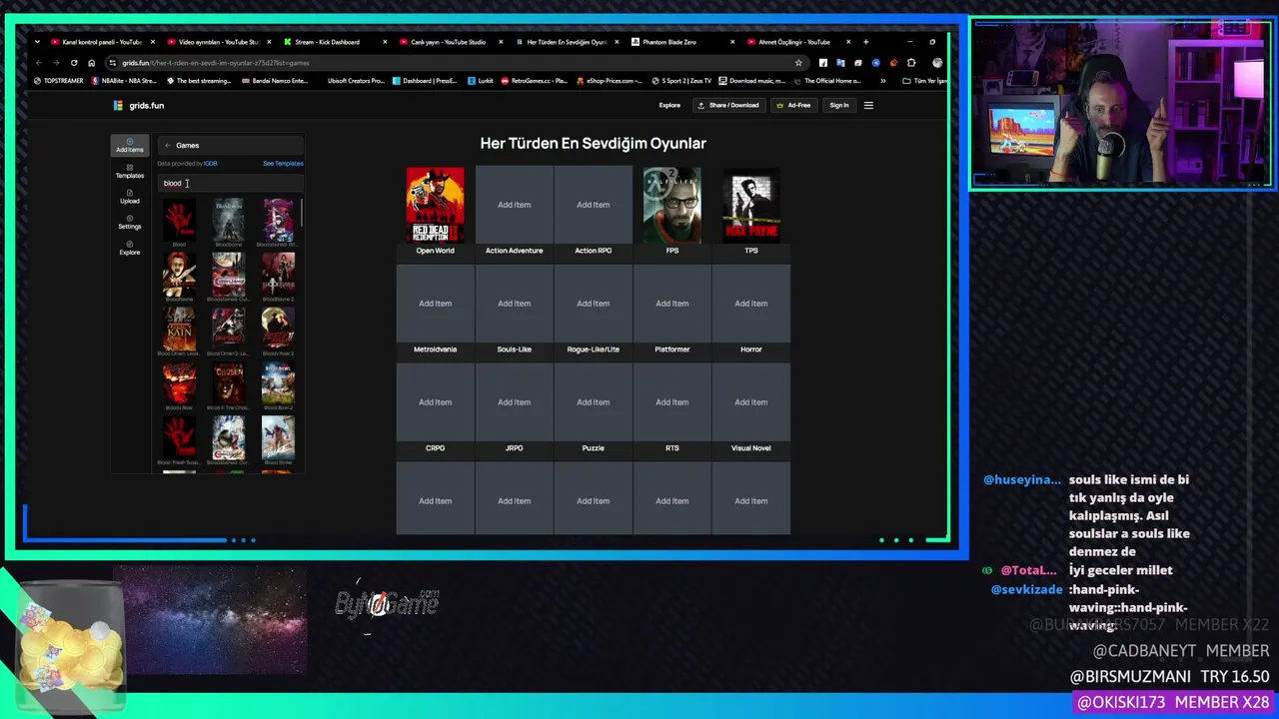Bookmark this page with the star icon
Viewport: 1279px width, 719px height.
point(798,63)
